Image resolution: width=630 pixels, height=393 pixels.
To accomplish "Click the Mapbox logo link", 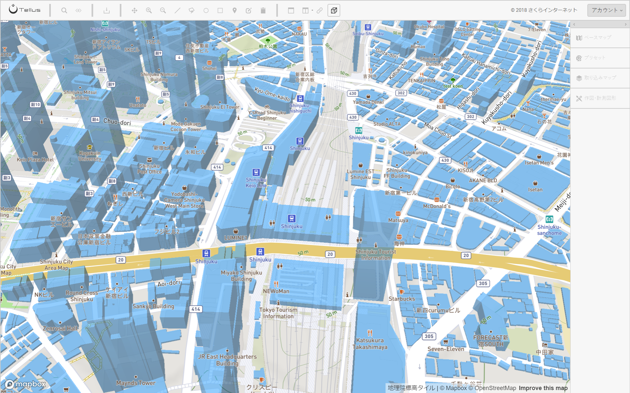I will (26, 384).
